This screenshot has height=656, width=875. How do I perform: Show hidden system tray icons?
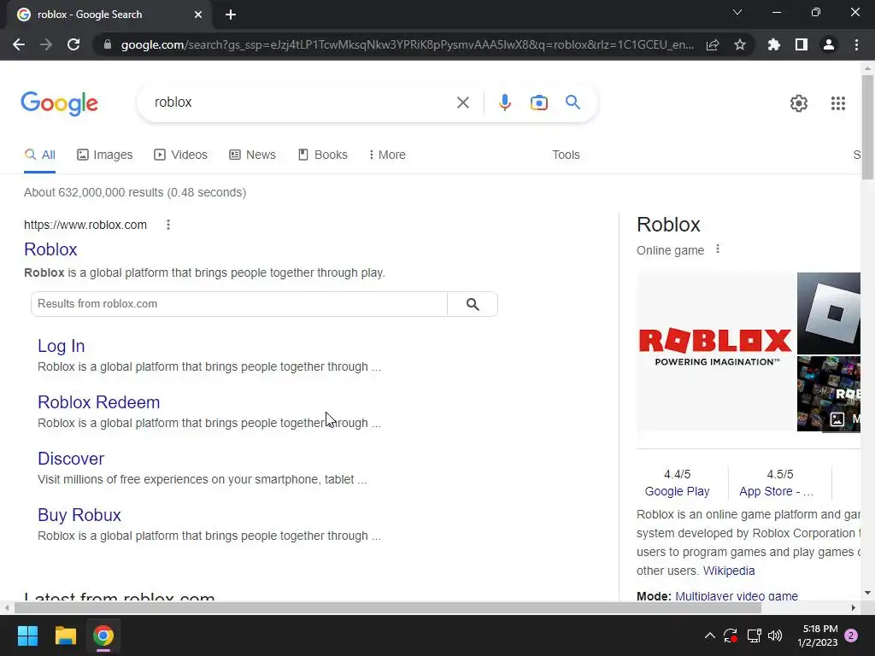pos(709,635)
